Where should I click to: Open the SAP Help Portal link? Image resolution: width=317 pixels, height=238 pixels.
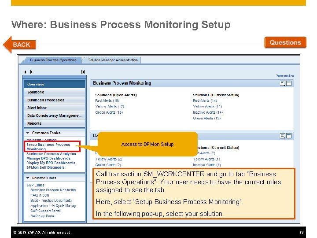(x=42, y=216)
